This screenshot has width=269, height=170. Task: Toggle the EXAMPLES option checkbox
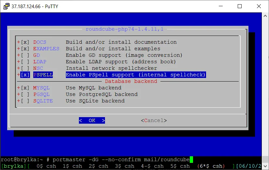click(x=25, y=49)
